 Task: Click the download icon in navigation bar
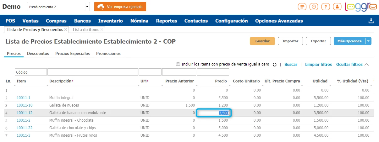(x=371, y=21)
